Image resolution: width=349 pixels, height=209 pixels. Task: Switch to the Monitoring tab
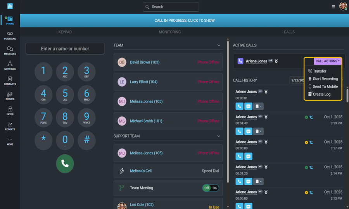point(169,32)
